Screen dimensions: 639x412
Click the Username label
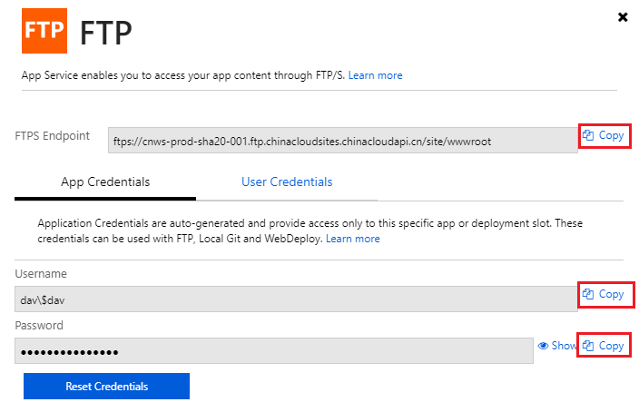pyautogui.click(x=41, y=273)
